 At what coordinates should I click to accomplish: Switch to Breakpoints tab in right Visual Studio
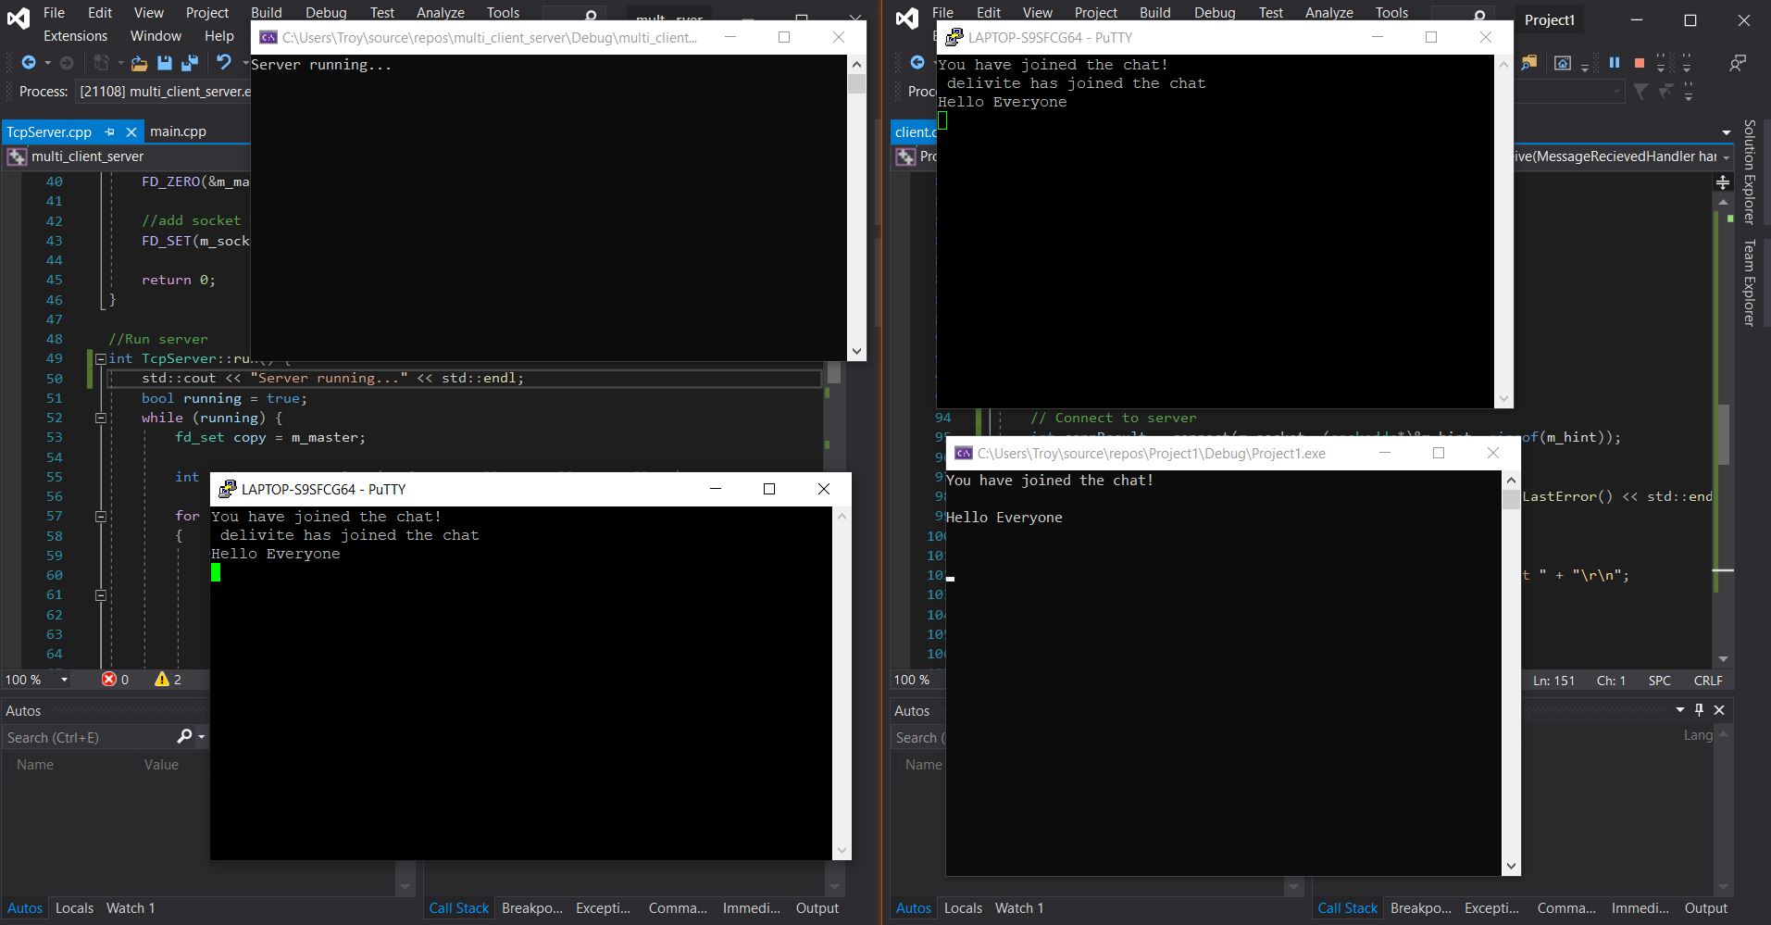(1421, 907)
